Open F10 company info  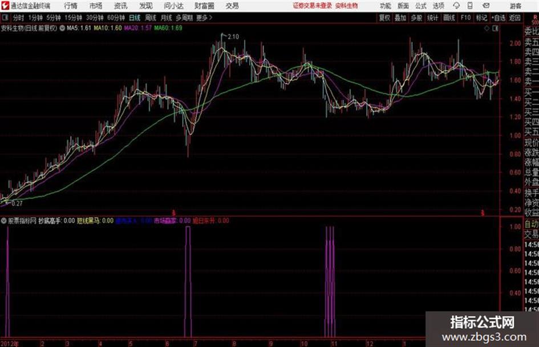pos(465,18)
